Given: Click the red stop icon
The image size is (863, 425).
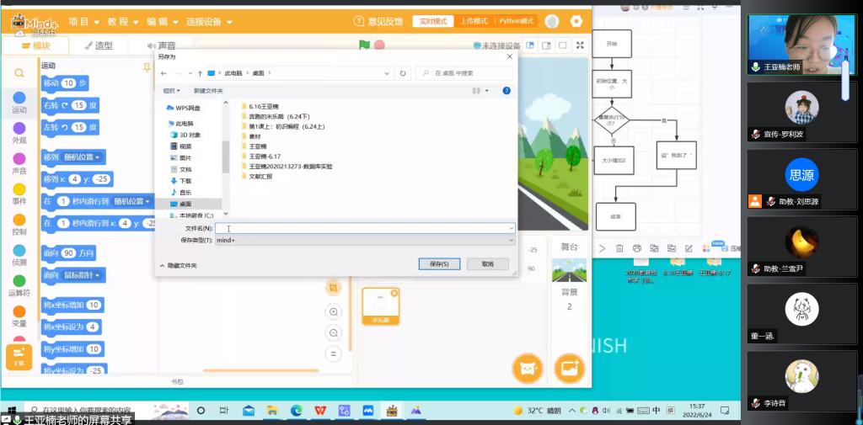Looking at the screenshot, I should click(x=380, y=45).
